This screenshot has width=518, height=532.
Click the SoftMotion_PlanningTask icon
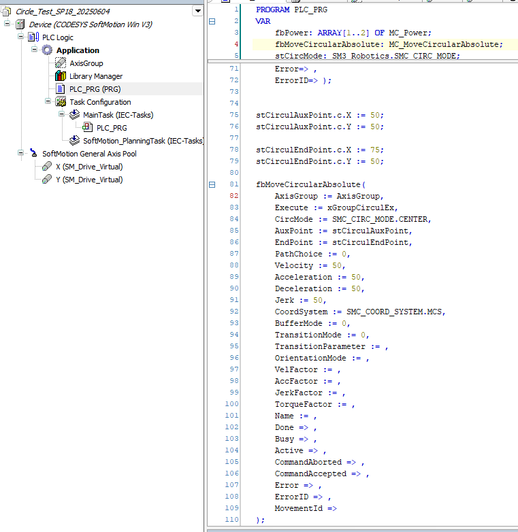click(74, 140)
